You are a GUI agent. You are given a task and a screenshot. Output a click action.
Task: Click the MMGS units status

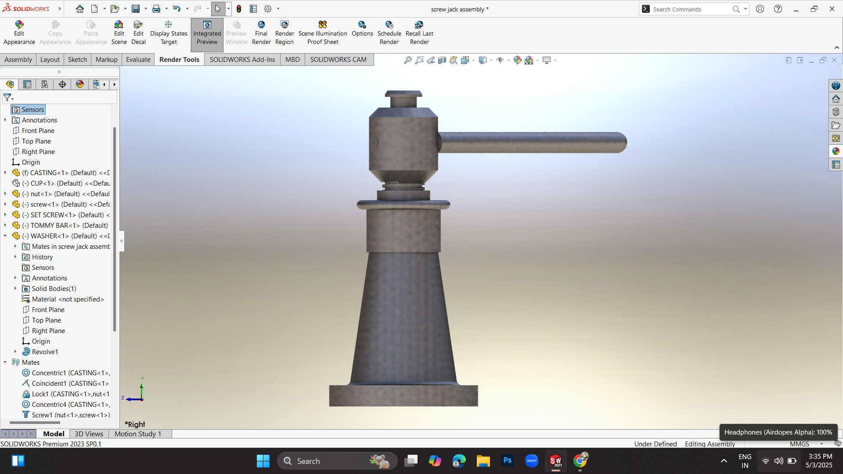pos(799,444)
